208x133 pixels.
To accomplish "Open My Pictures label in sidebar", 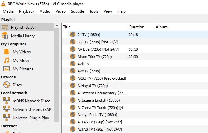I will pyautogui.click(x=23, y=69).
